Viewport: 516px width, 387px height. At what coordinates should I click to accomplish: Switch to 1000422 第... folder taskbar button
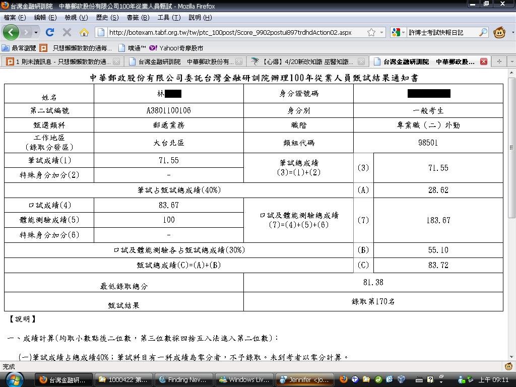(124, 379)
